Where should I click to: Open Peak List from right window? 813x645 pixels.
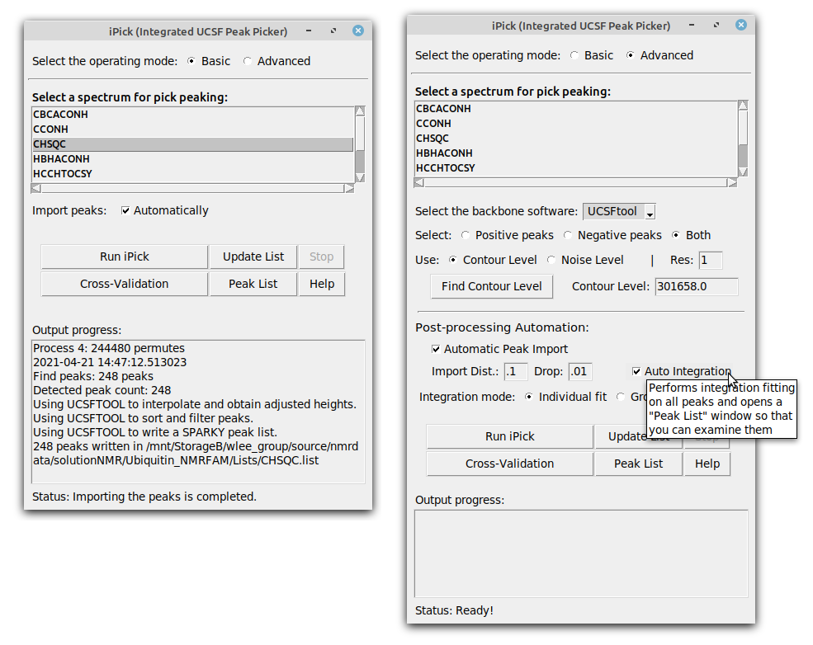pyautogui.click(x=639, y=464)
